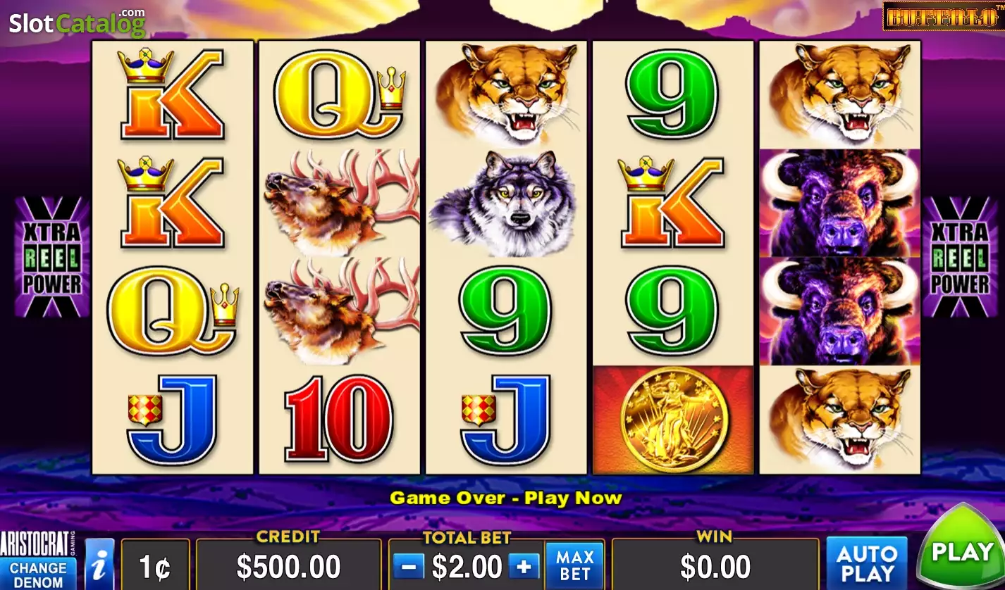Start AUTO PLAY mode
Screen dimensions: 1005x590
(x=866, y=563)
